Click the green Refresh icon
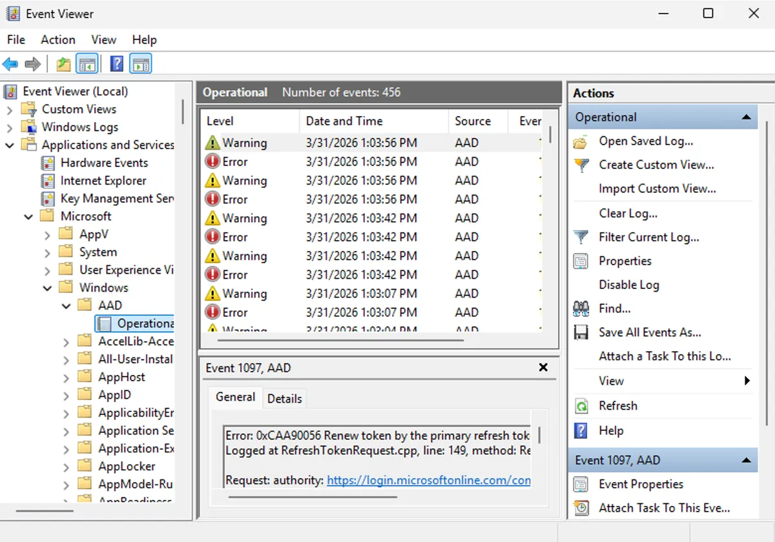The width and height of the screenshot is (775, 542). pyautogui.click(x=581, y=406)
